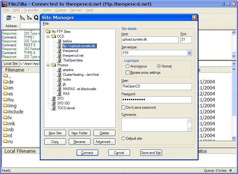The image size is (238, 174).
Task: Select the 'de' folder icon in local list
Action: click(x=5, y=82)
